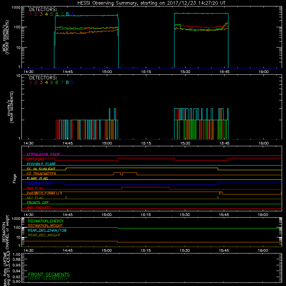Click DETECTORS: label in front segments panel

tap(43, 10)
